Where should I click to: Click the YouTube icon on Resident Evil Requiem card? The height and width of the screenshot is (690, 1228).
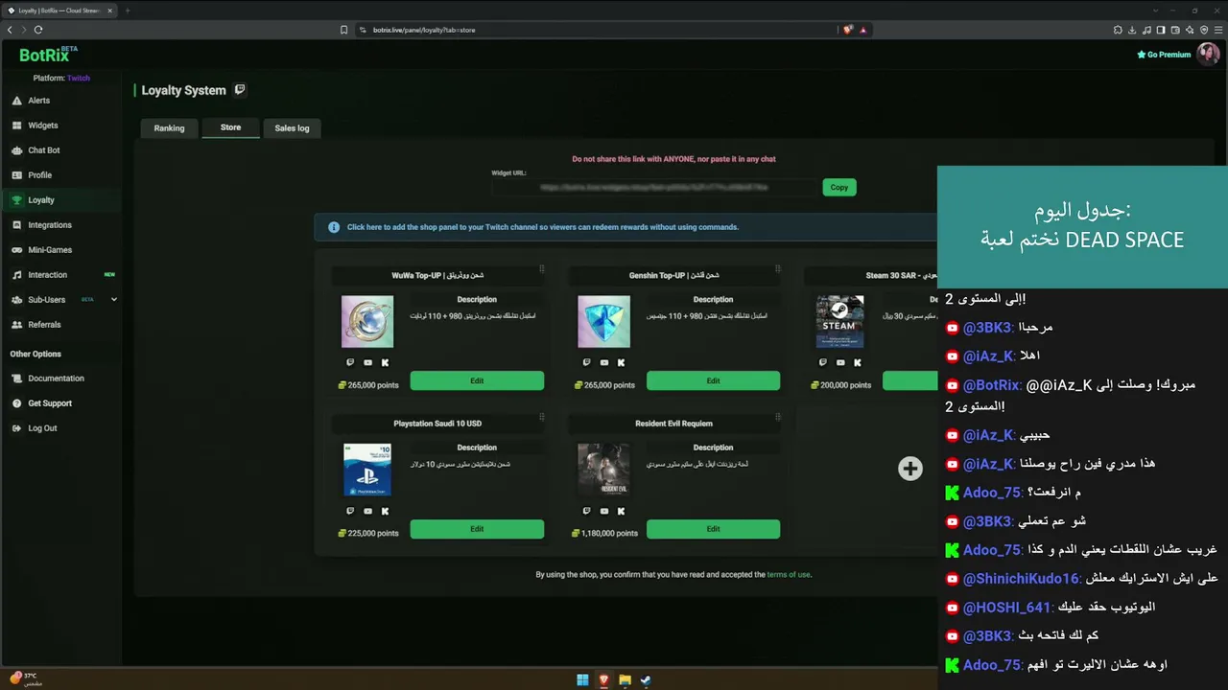tap(603, 511)
